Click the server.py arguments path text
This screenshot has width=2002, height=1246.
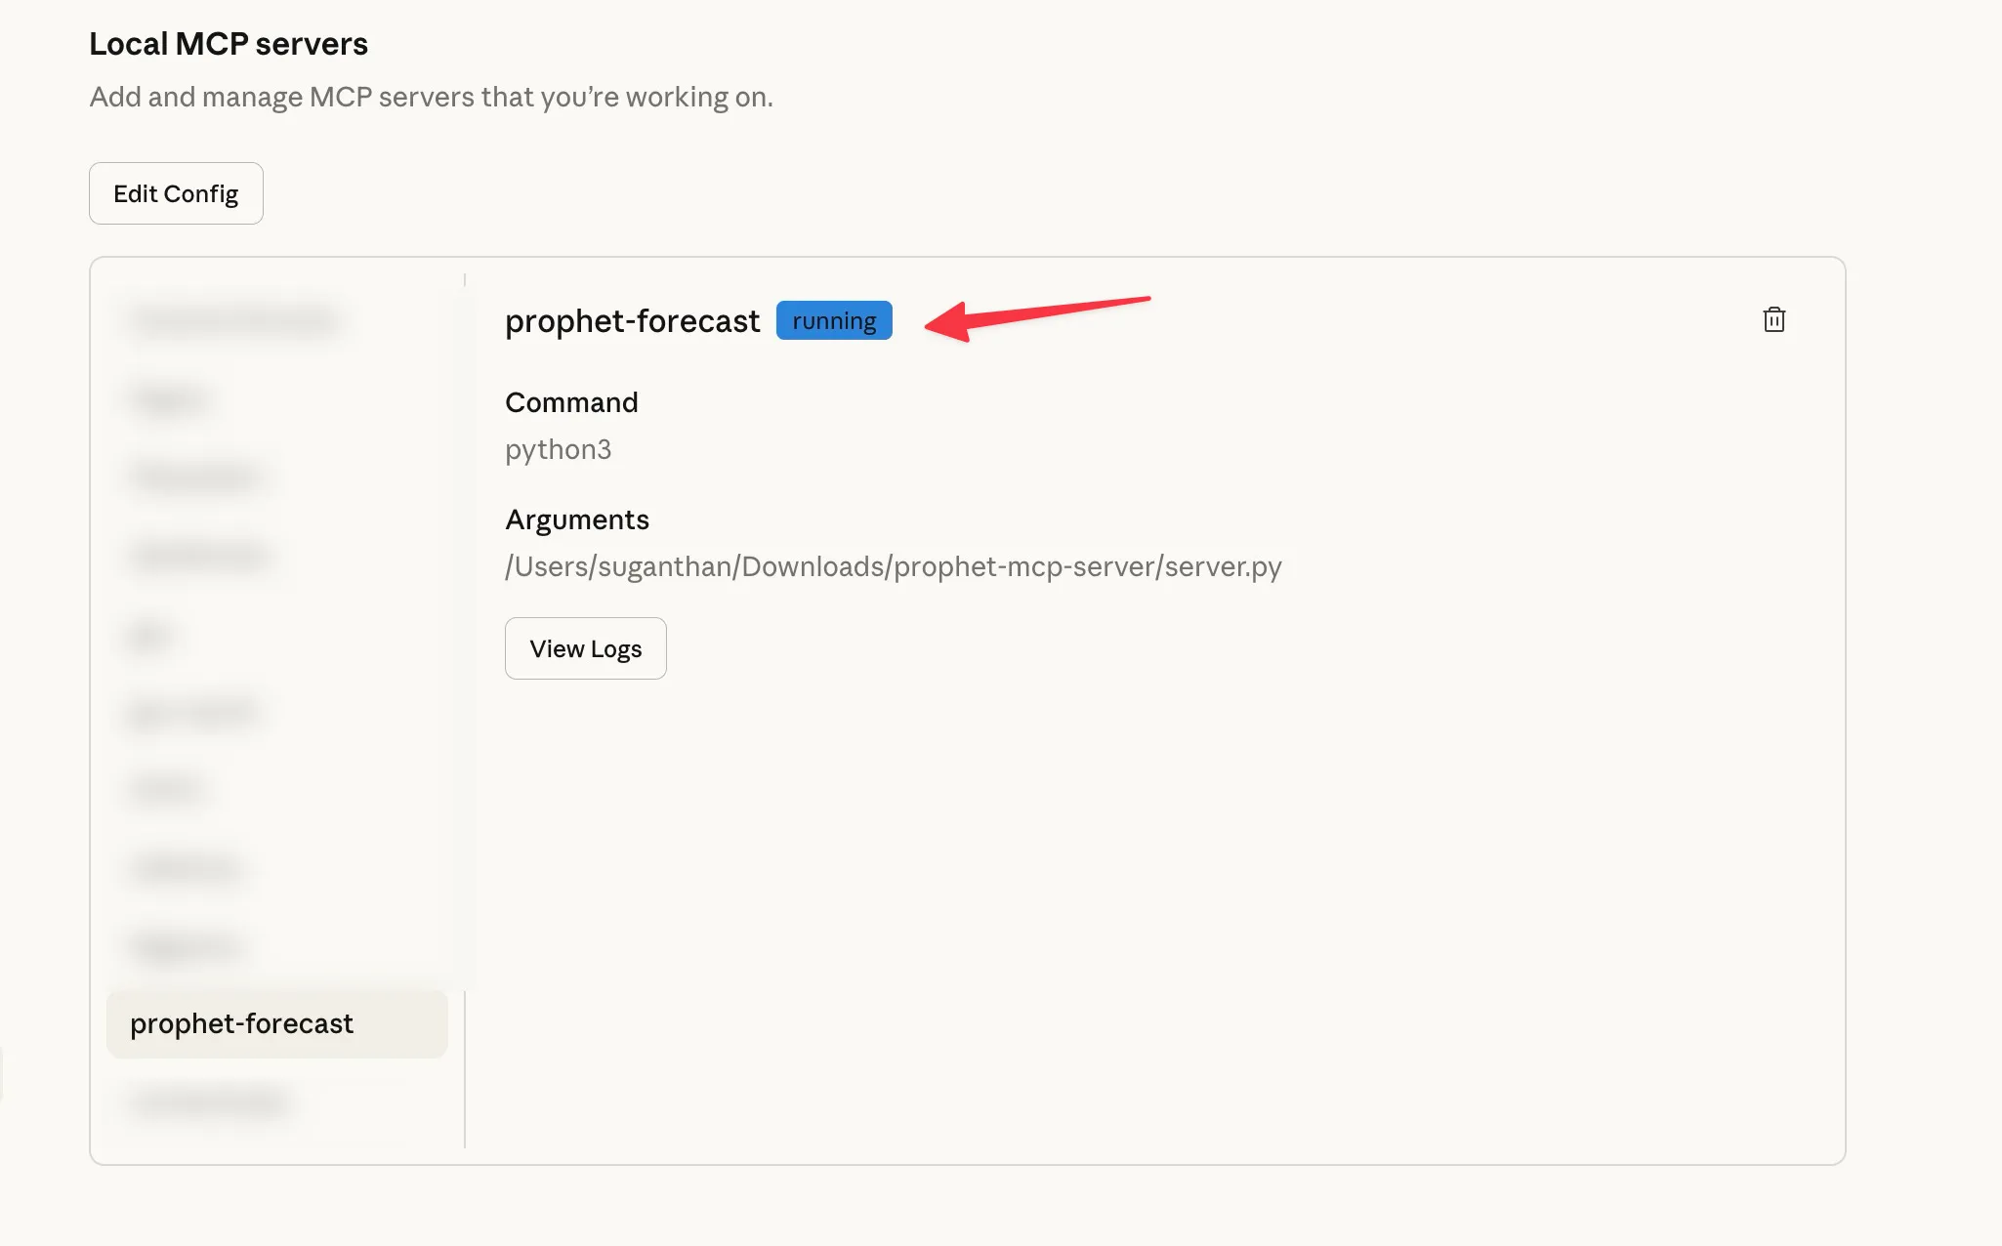pos(893,566)
